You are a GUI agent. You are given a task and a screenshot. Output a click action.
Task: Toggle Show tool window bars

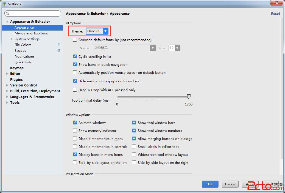[134, 123]
